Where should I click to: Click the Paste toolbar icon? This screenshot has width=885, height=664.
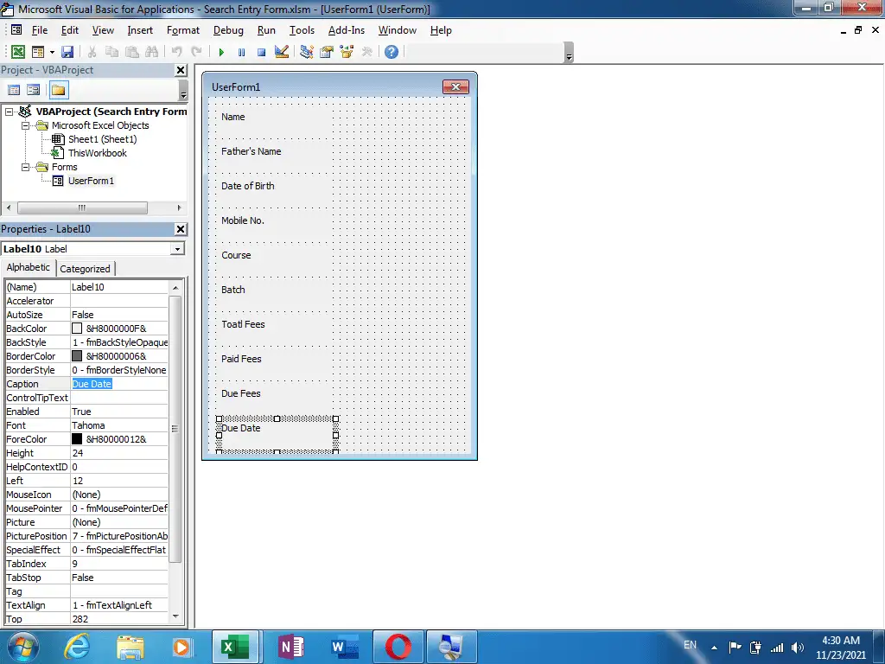132,52
